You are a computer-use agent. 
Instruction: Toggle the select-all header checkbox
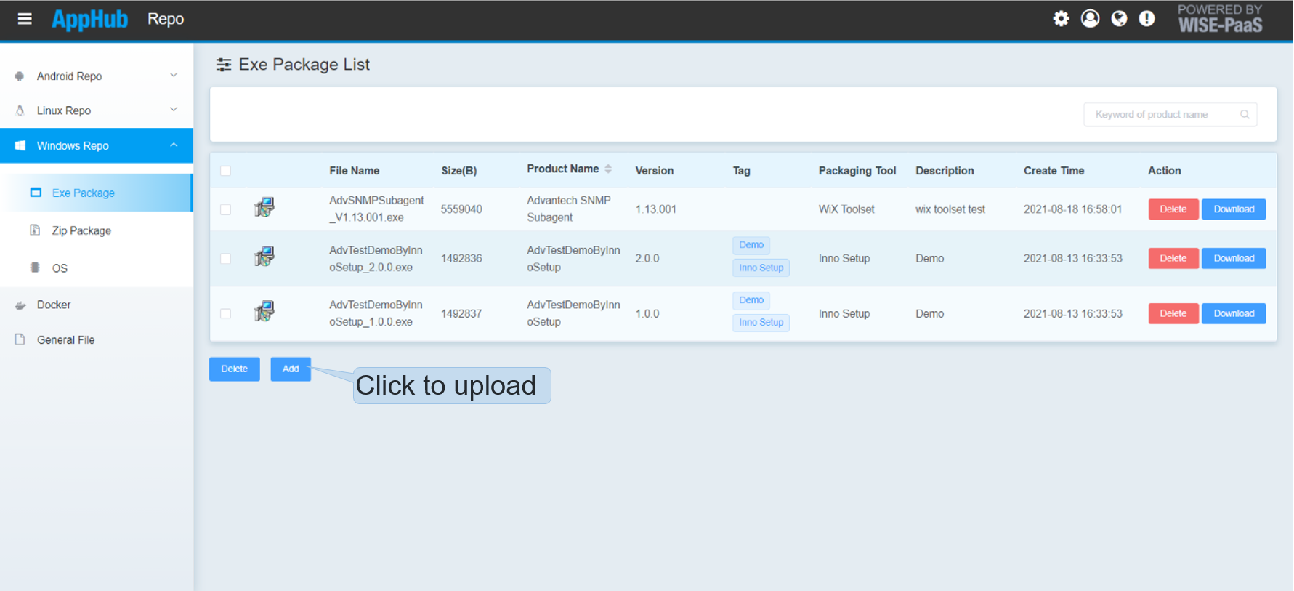225,171
